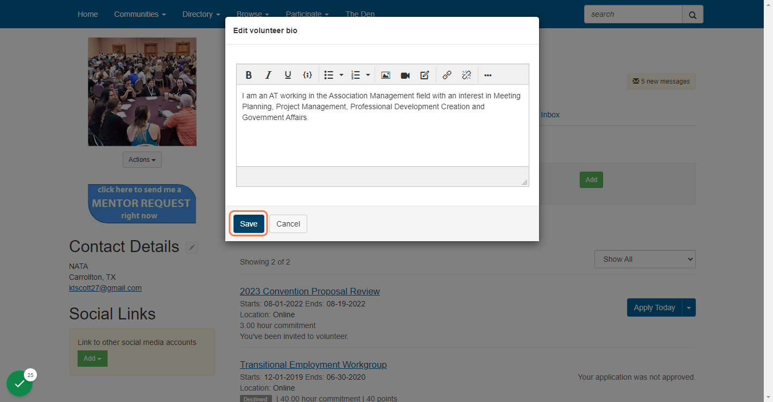Viewport: 773px width, 402px height.
Task: Expand numbered list style dropdown arrow
Action: [368, 75]
